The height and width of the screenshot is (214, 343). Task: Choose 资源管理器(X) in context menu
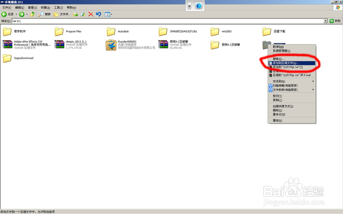[292, 51]
